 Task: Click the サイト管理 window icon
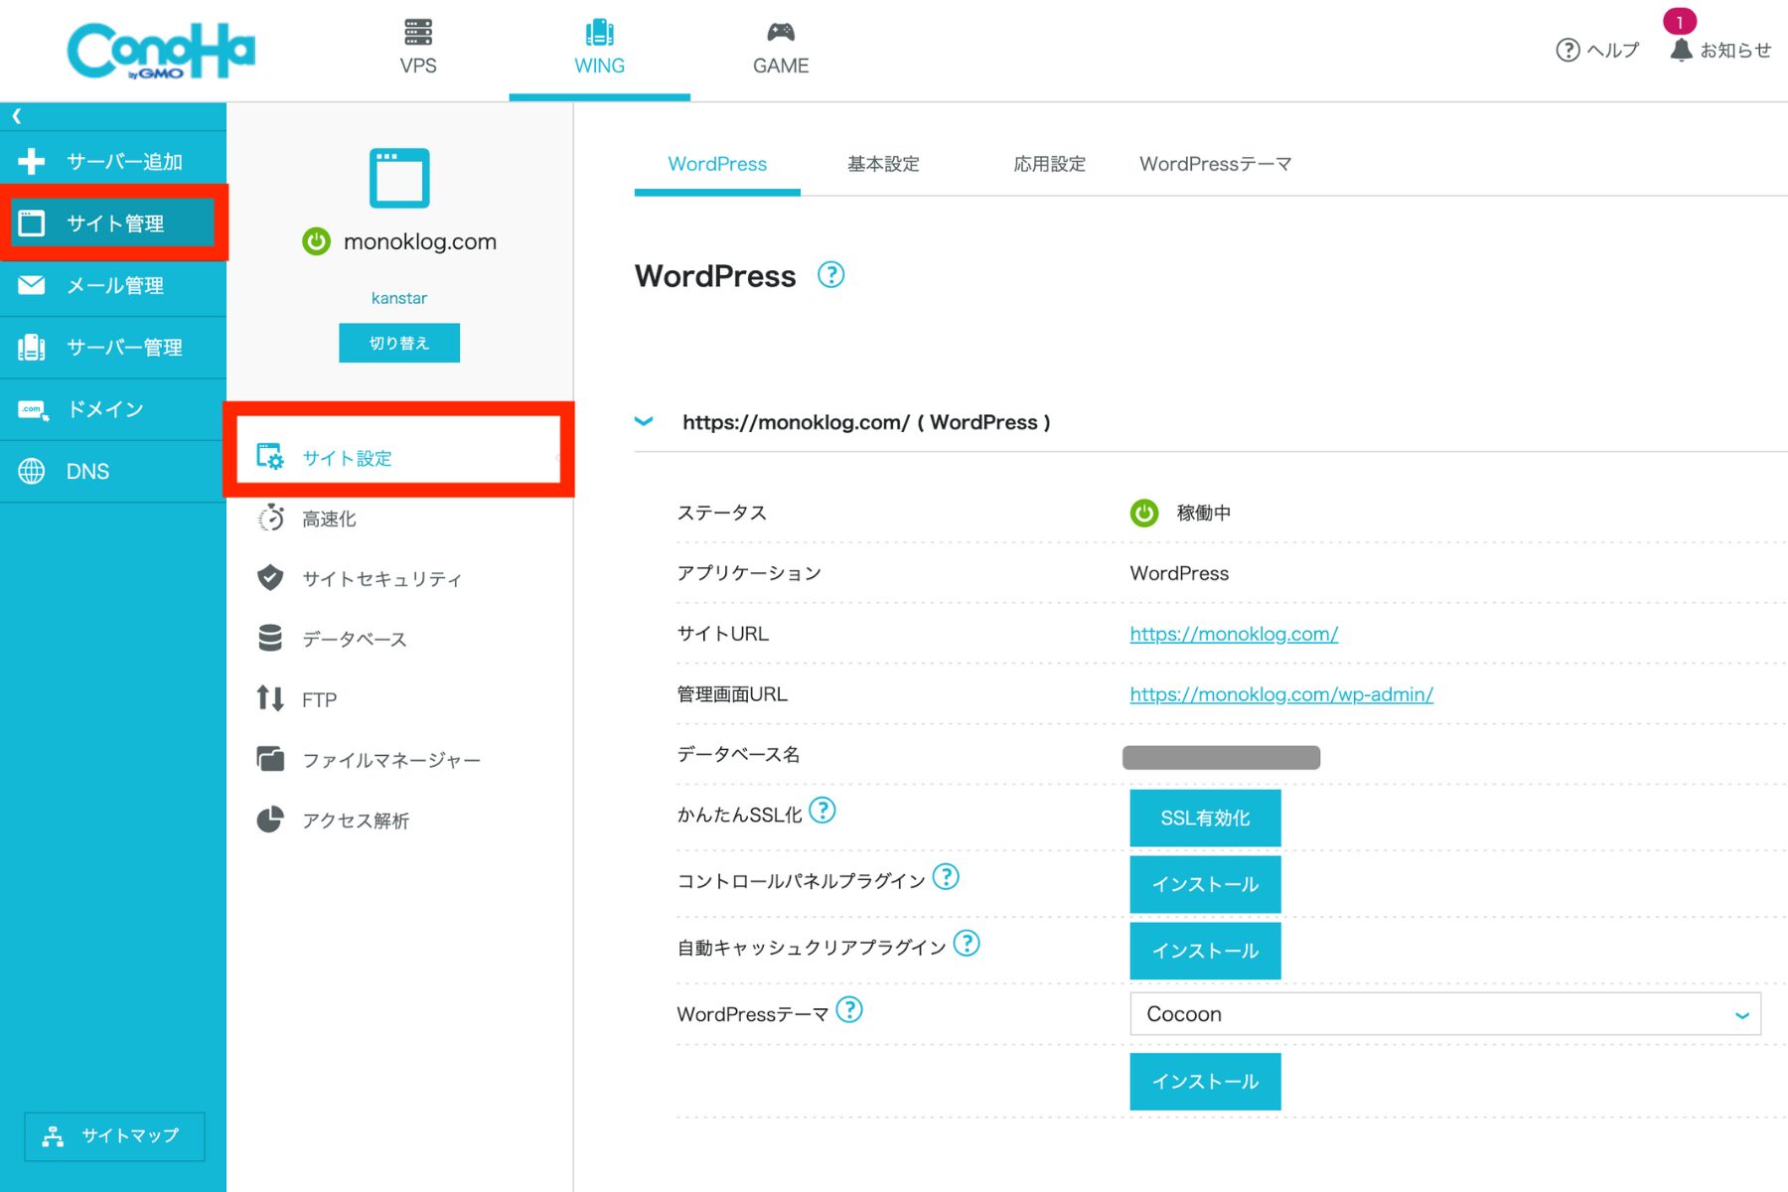(32, 223)
